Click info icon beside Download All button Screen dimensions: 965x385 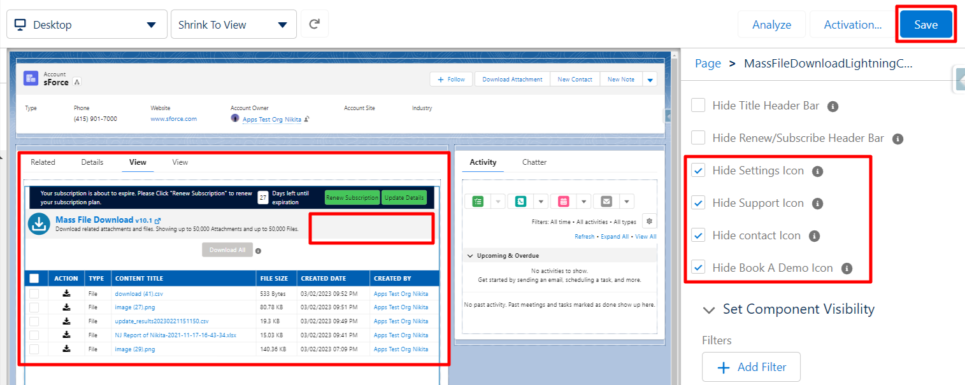pyautogui.click(x=258, y=251)
